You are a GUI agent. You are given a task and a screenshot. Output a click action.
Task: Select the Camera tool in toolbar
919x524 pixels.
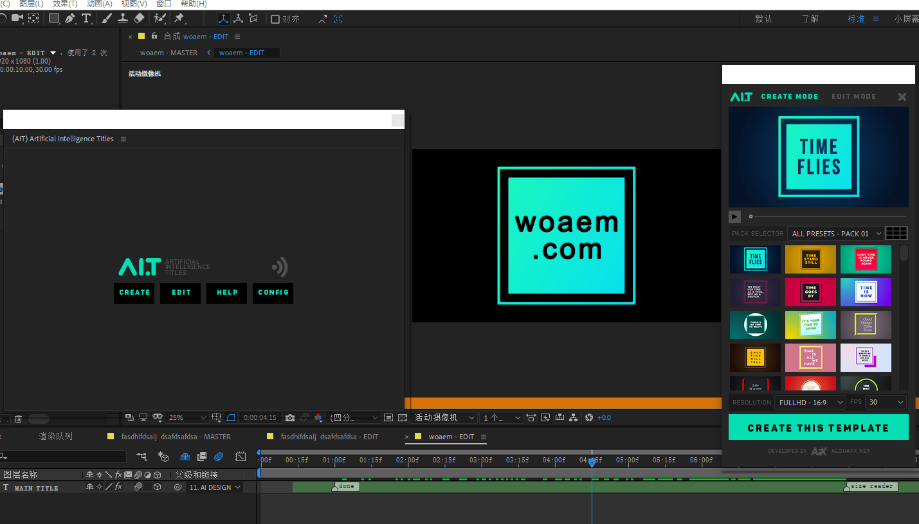(17, 19)
